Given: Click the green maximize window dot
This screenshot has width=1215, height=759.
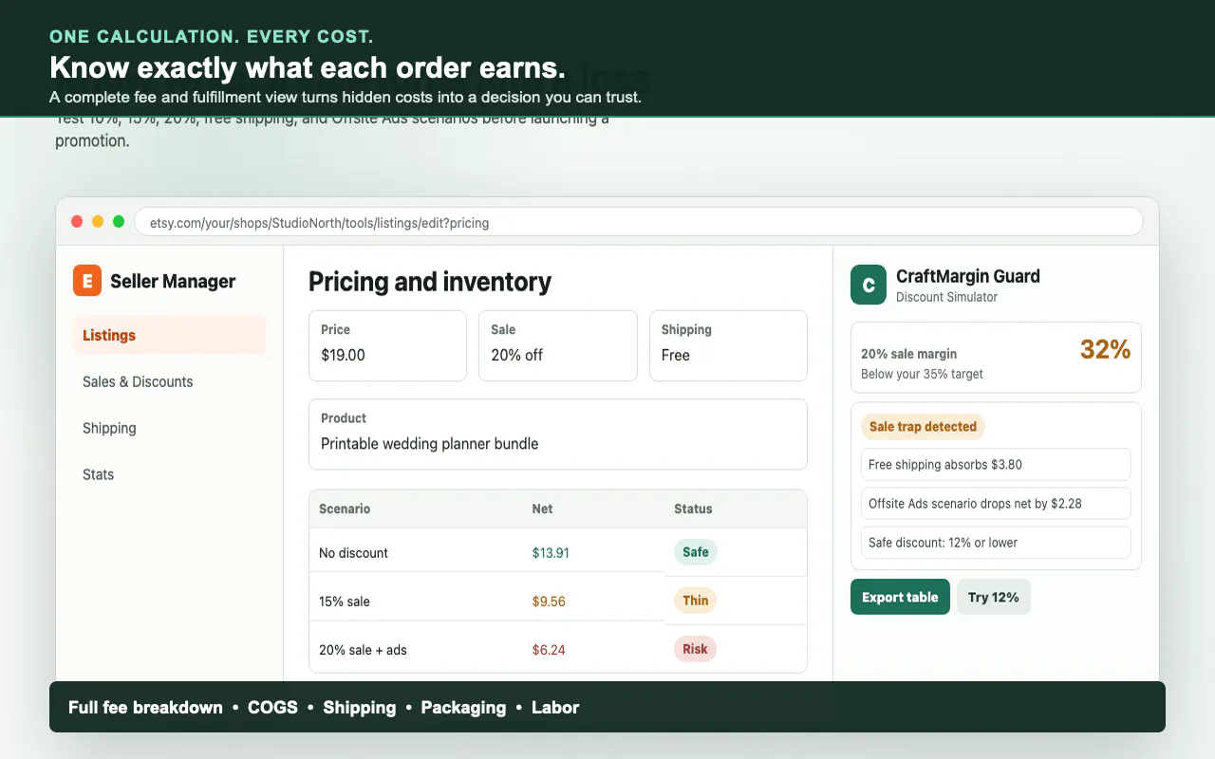Looking at the screenshot, I should [119, 222].
